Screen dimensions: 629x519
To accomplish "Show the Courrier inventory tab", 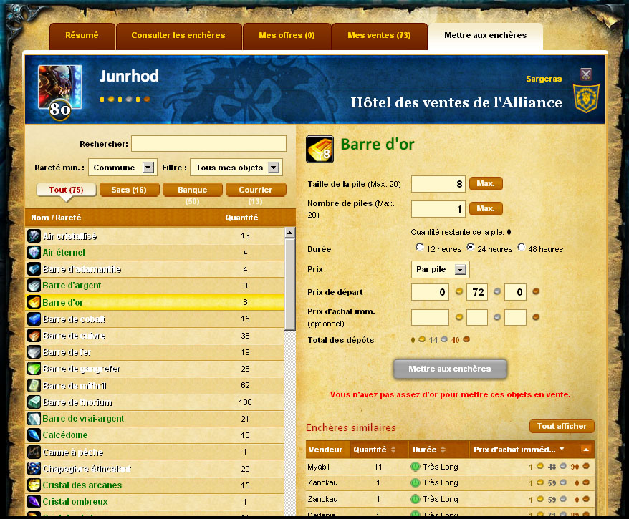I will [256, 190].
